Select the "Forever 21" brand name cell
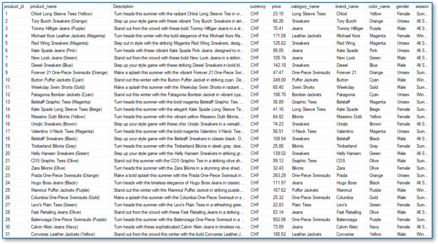 tap(347, 72)
